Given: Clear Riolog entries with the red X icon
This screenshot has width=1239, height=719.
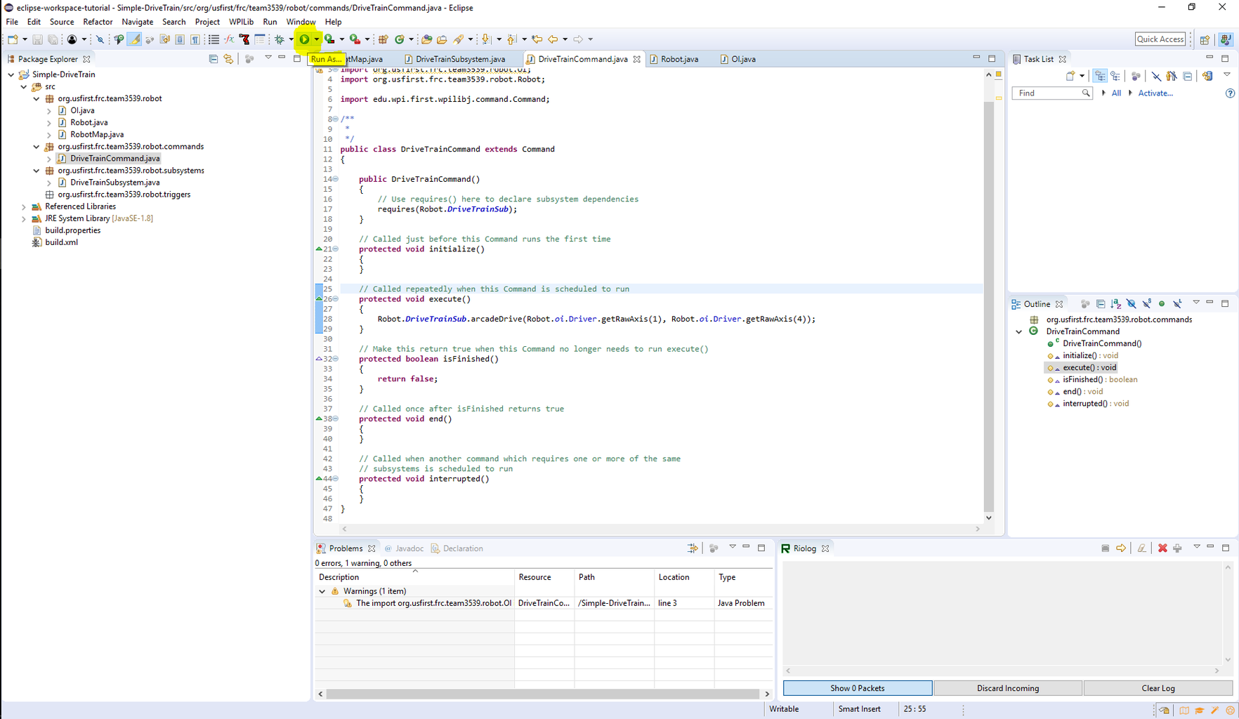Looking at the screenshot, I should [1162, 548].
